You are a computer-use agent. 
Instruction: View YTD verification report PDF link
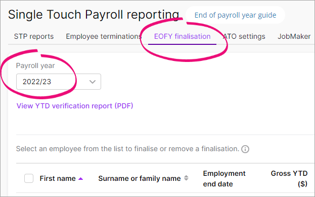75,106
